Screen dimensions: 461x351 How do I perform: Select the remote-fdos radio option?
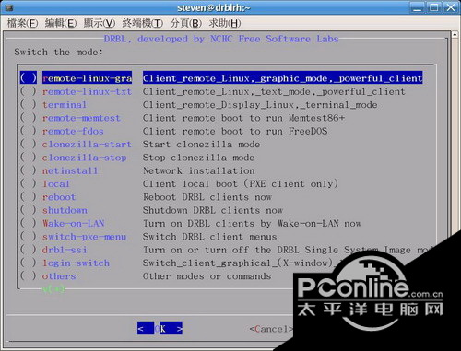coord(29,131)
